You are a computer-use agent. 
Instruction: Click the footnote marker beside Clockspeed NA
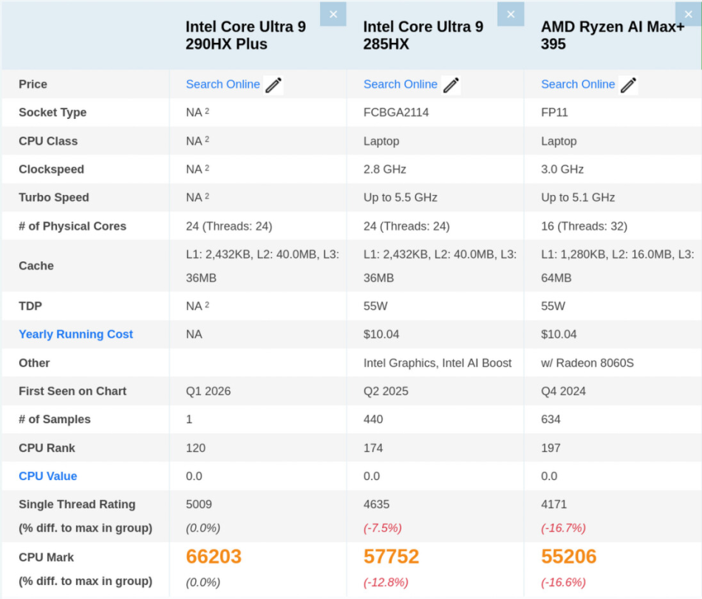[208, 166]
